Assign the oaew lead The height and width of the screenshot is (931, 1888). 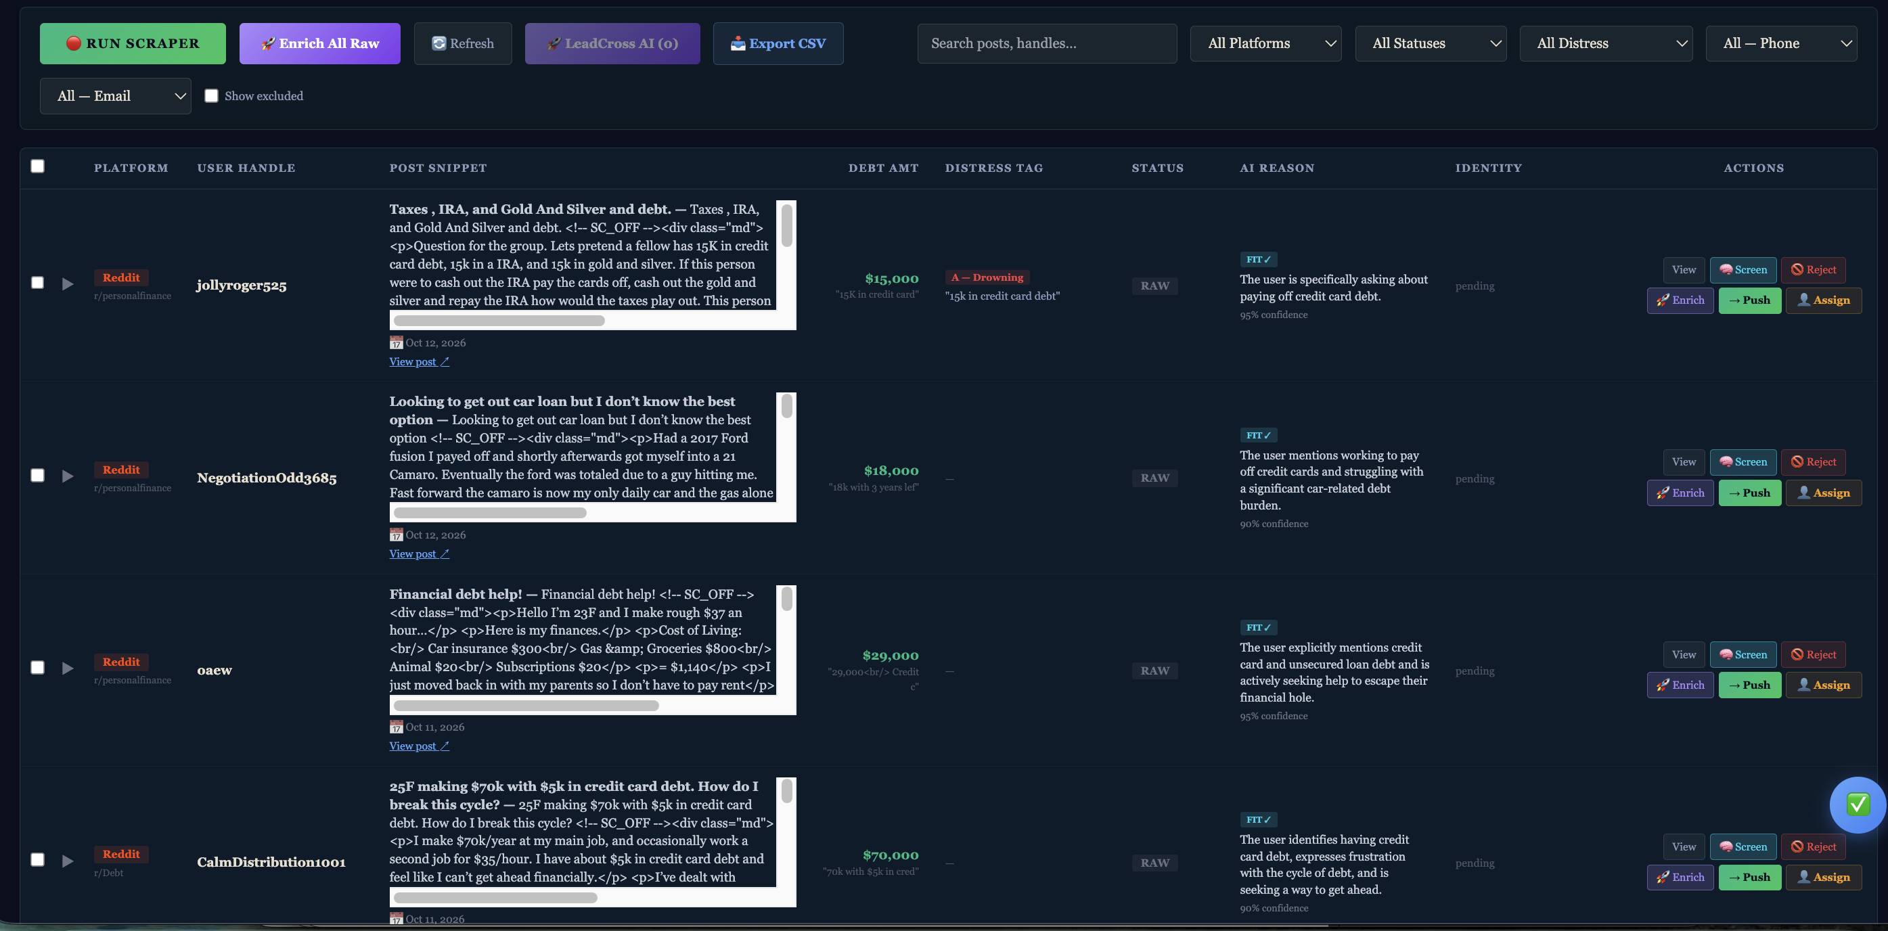[x=1824, y=685]
